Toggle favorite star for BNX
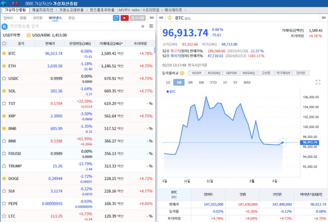This screenshot has width=328, height=222. pos(4,141)
